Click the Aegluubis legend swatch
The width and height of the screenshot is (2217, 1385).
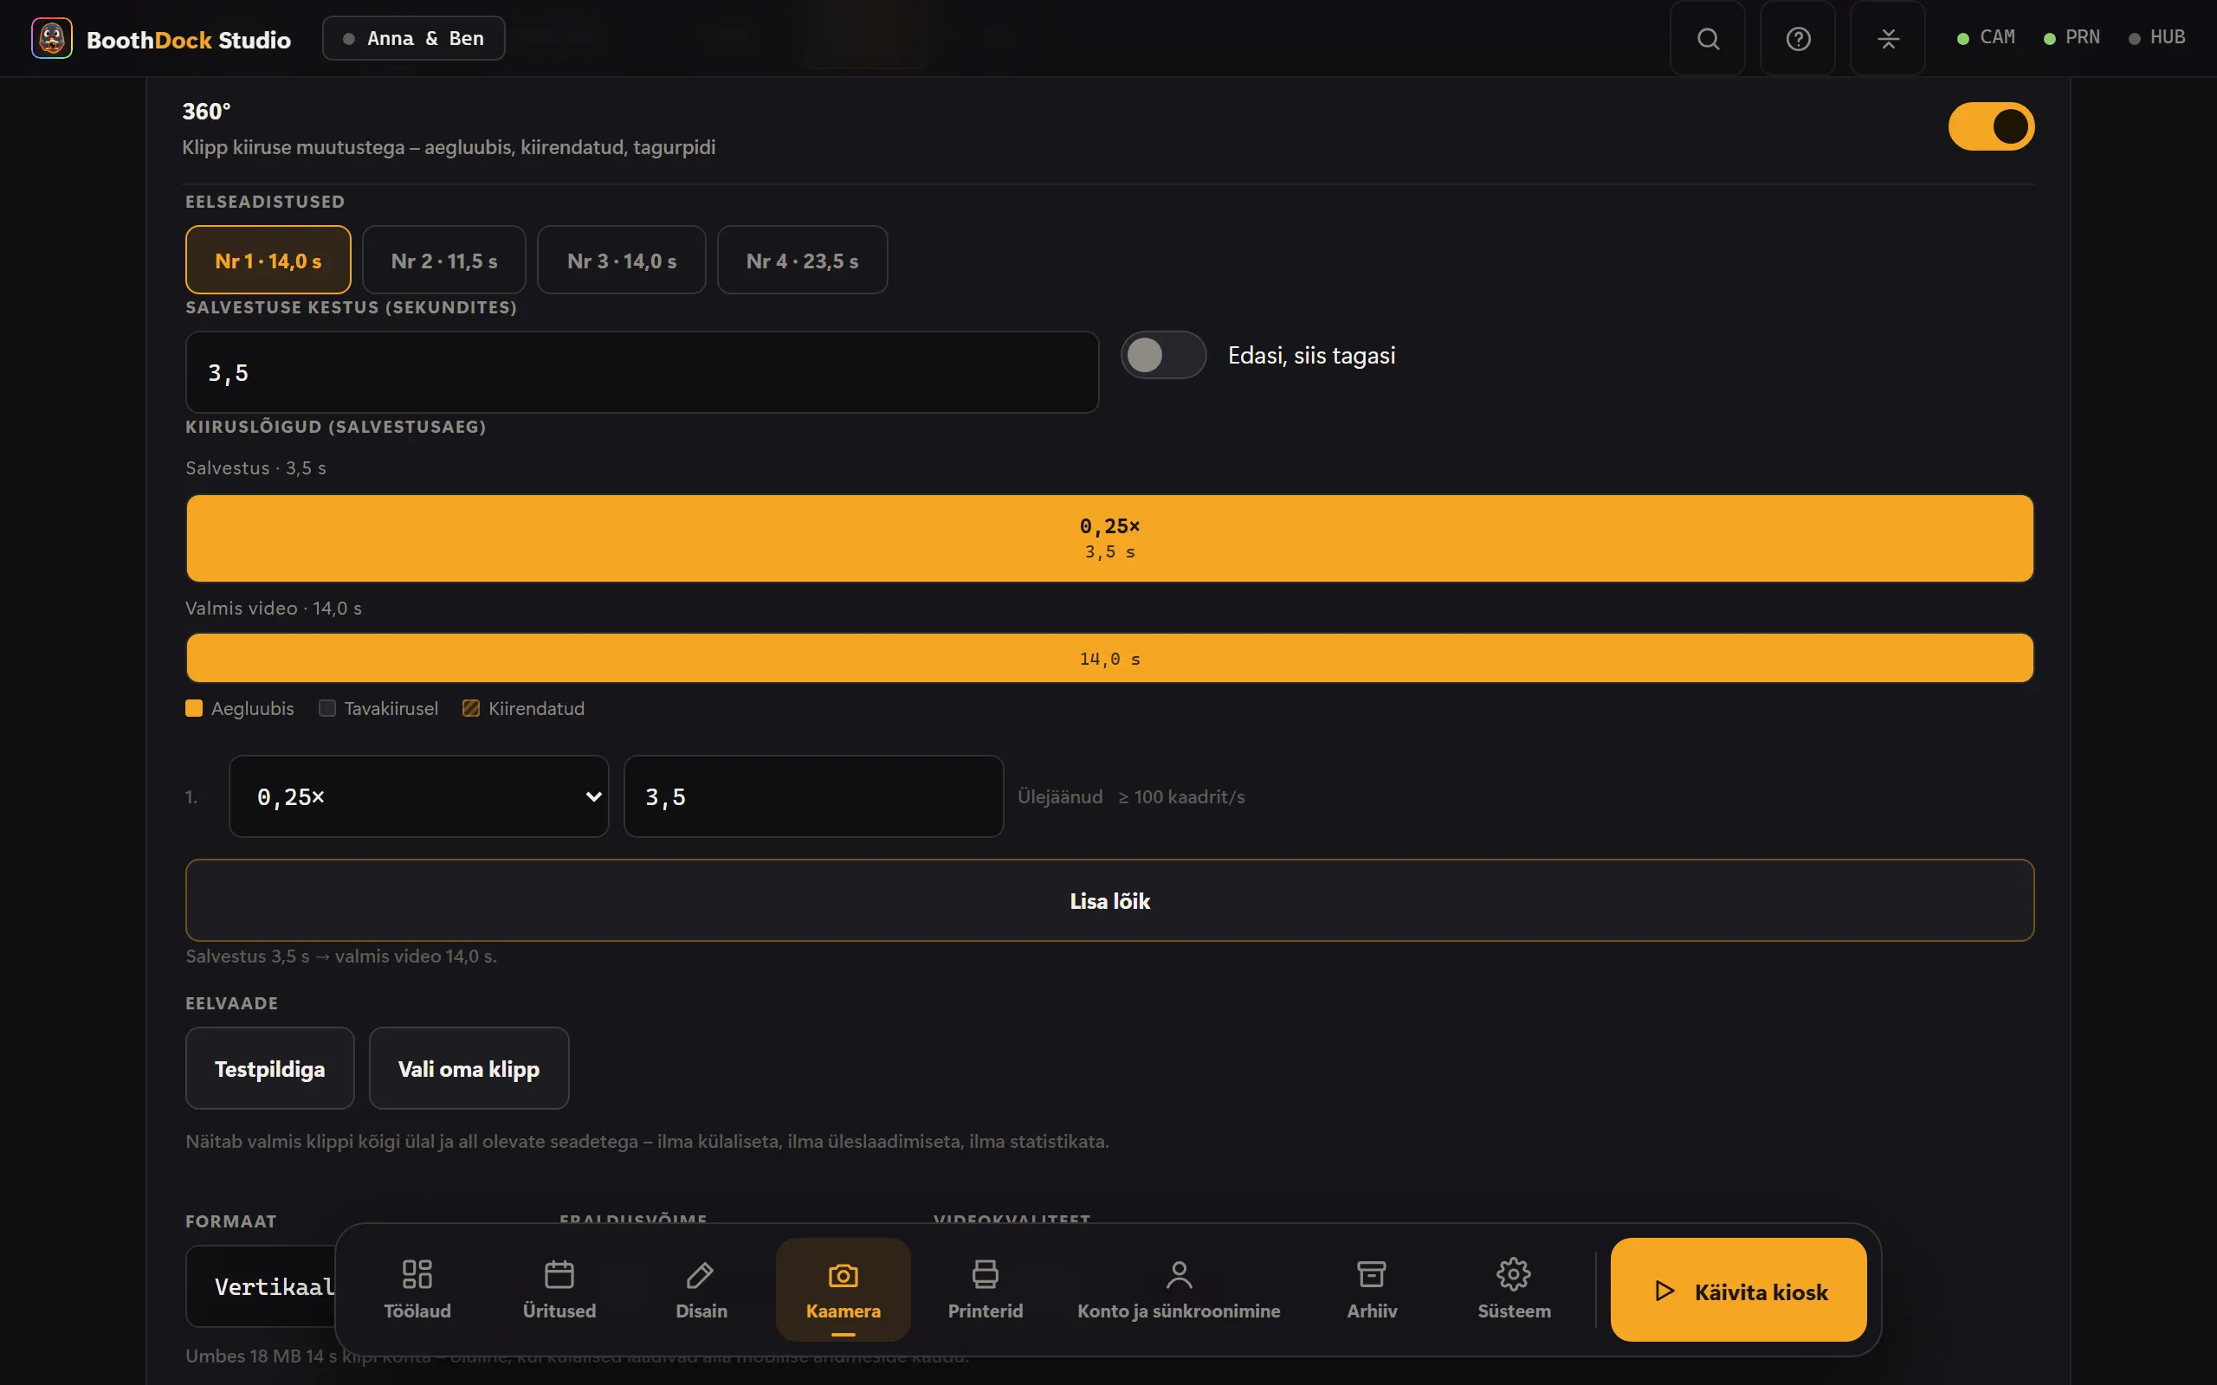coord(194,708)
